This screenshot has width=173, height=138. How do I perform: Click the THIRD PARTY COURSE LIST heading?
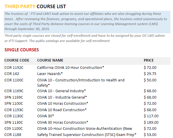35,6
